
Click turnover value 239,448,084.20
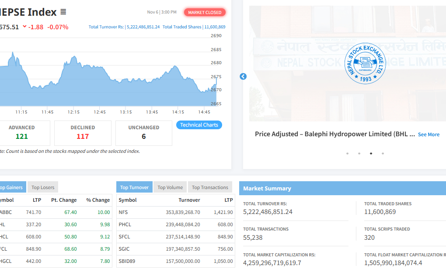[183, 224]
